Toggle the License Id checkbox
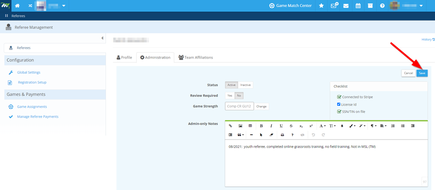Image resolution: width=435 pixels, height=190 pixels. click(x=339, y=104)
